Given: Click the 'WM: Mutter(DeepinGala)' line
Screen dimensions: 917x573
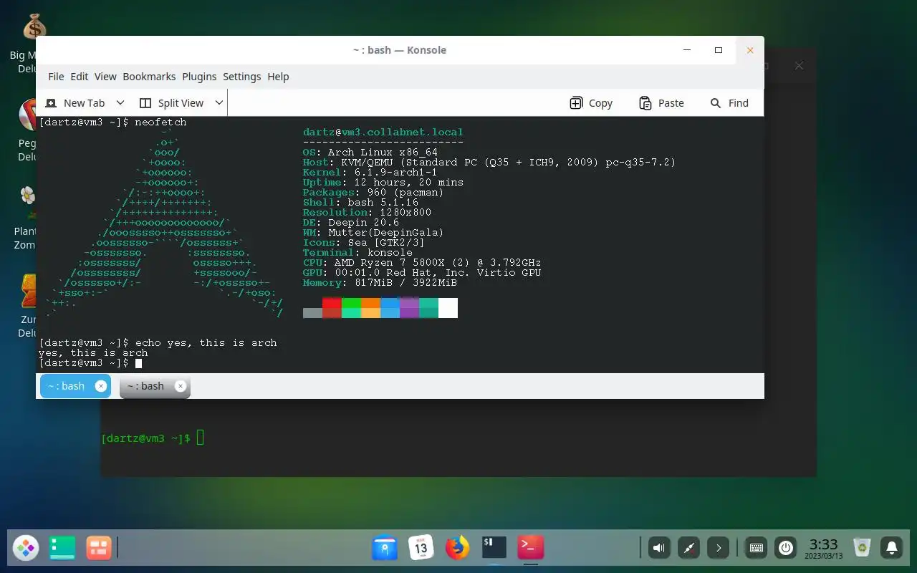Looking at the screenshot, I should [373, 233].
